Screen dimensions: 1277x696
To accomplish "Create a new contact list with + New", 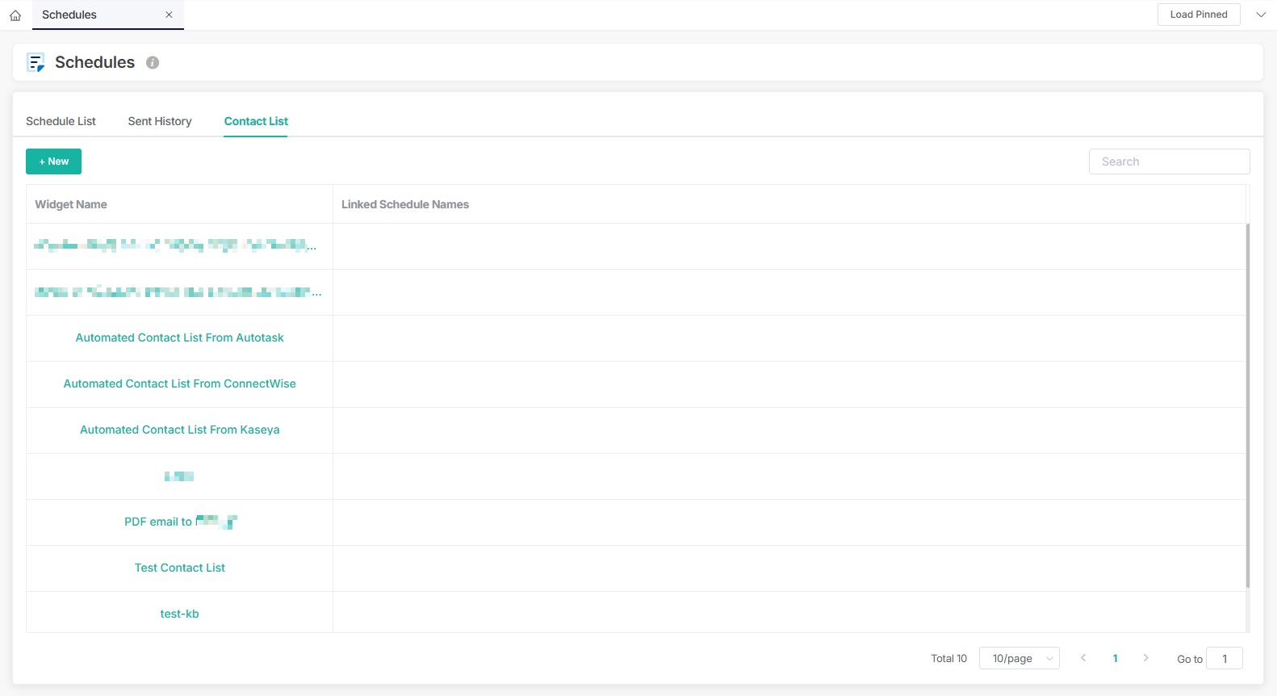I will pos(53,161).
